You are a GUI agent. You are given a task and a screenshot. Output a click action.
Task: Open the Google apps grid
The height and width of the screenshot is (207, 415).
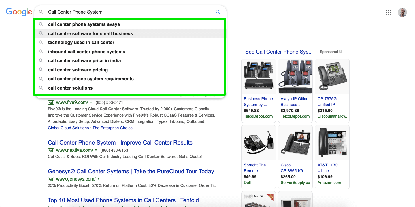click(x=388, y=12)
